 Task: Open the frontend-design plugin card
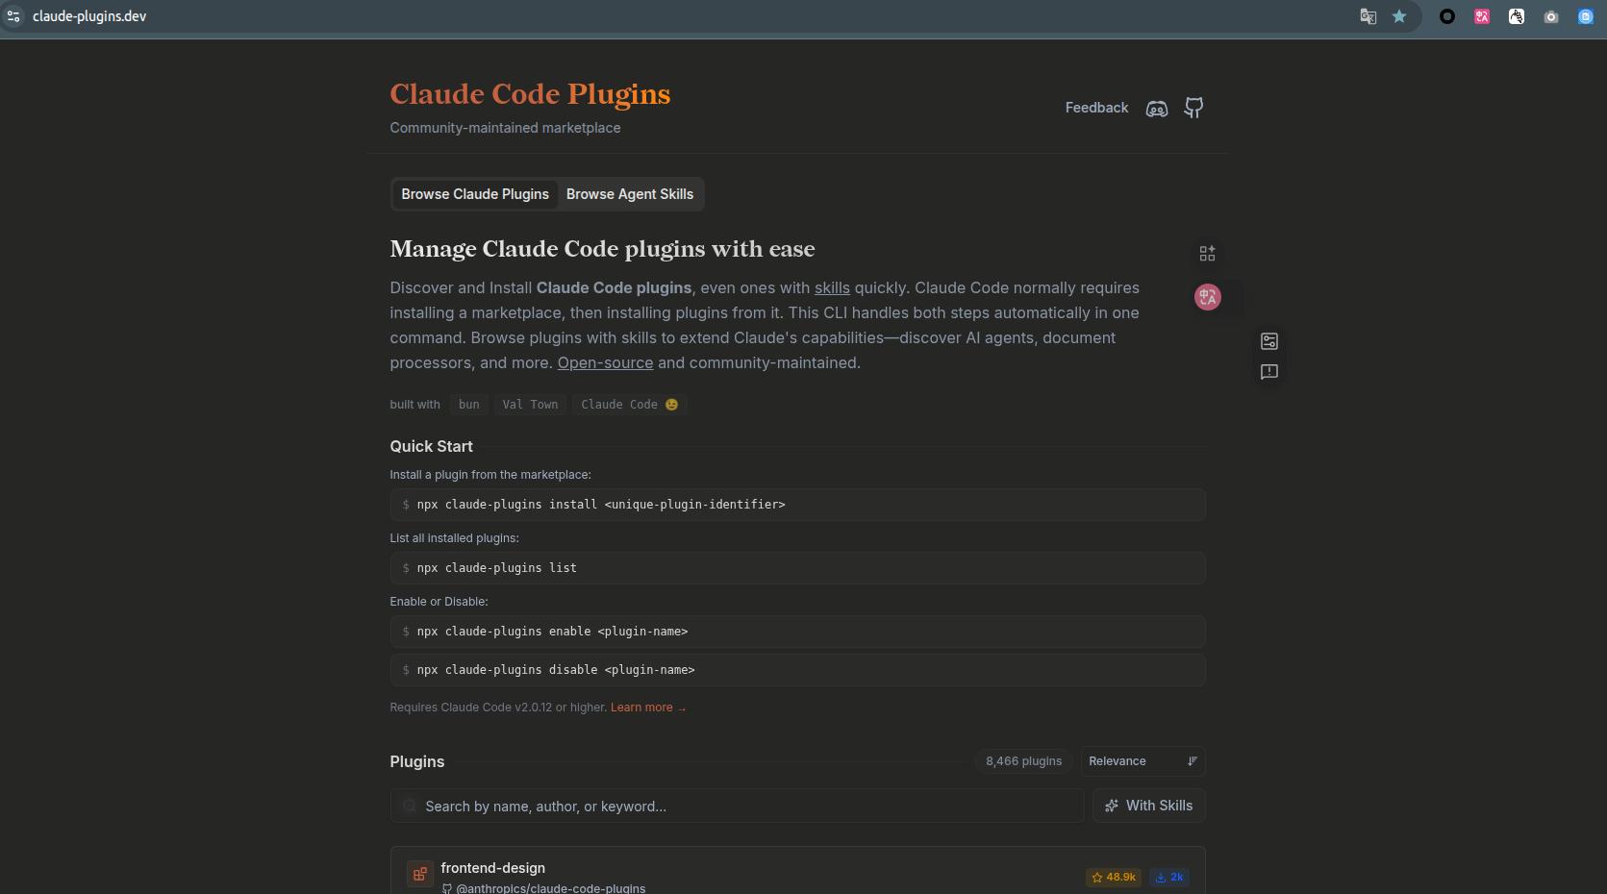[x=492, y=868]
